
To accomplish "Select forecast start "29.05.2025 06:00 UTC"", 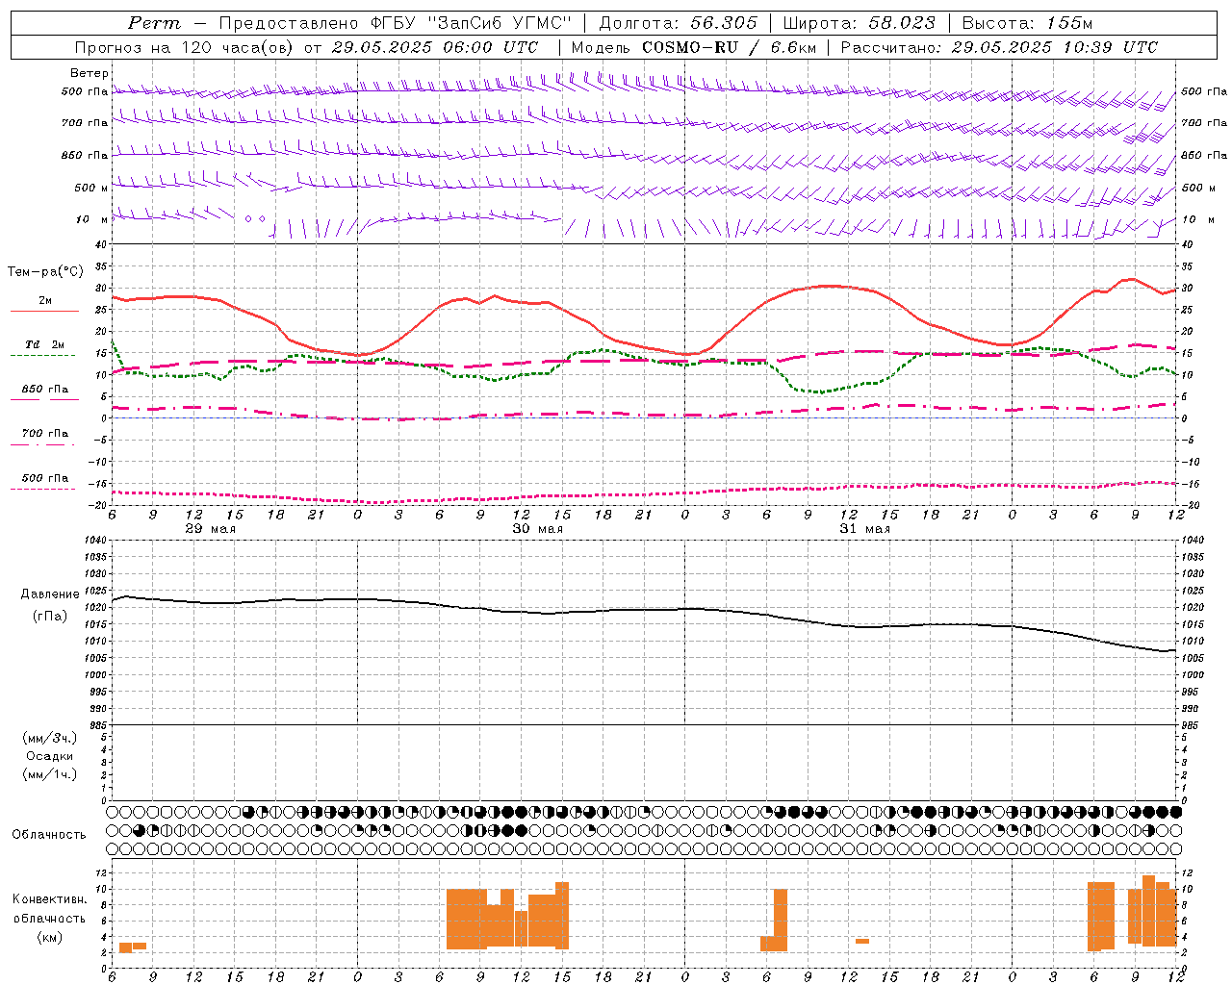I will [x=435, y=47].
